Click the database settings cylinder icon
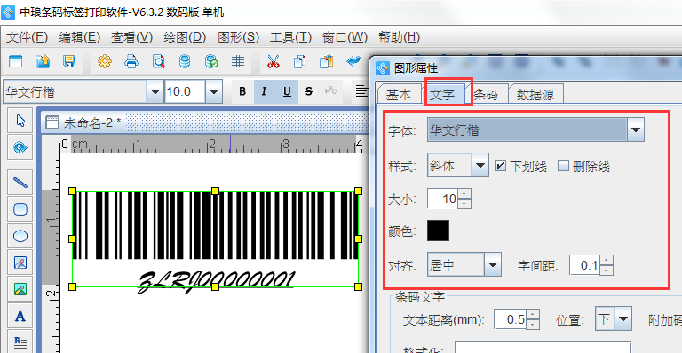The image size is (682, 353). 185,61
